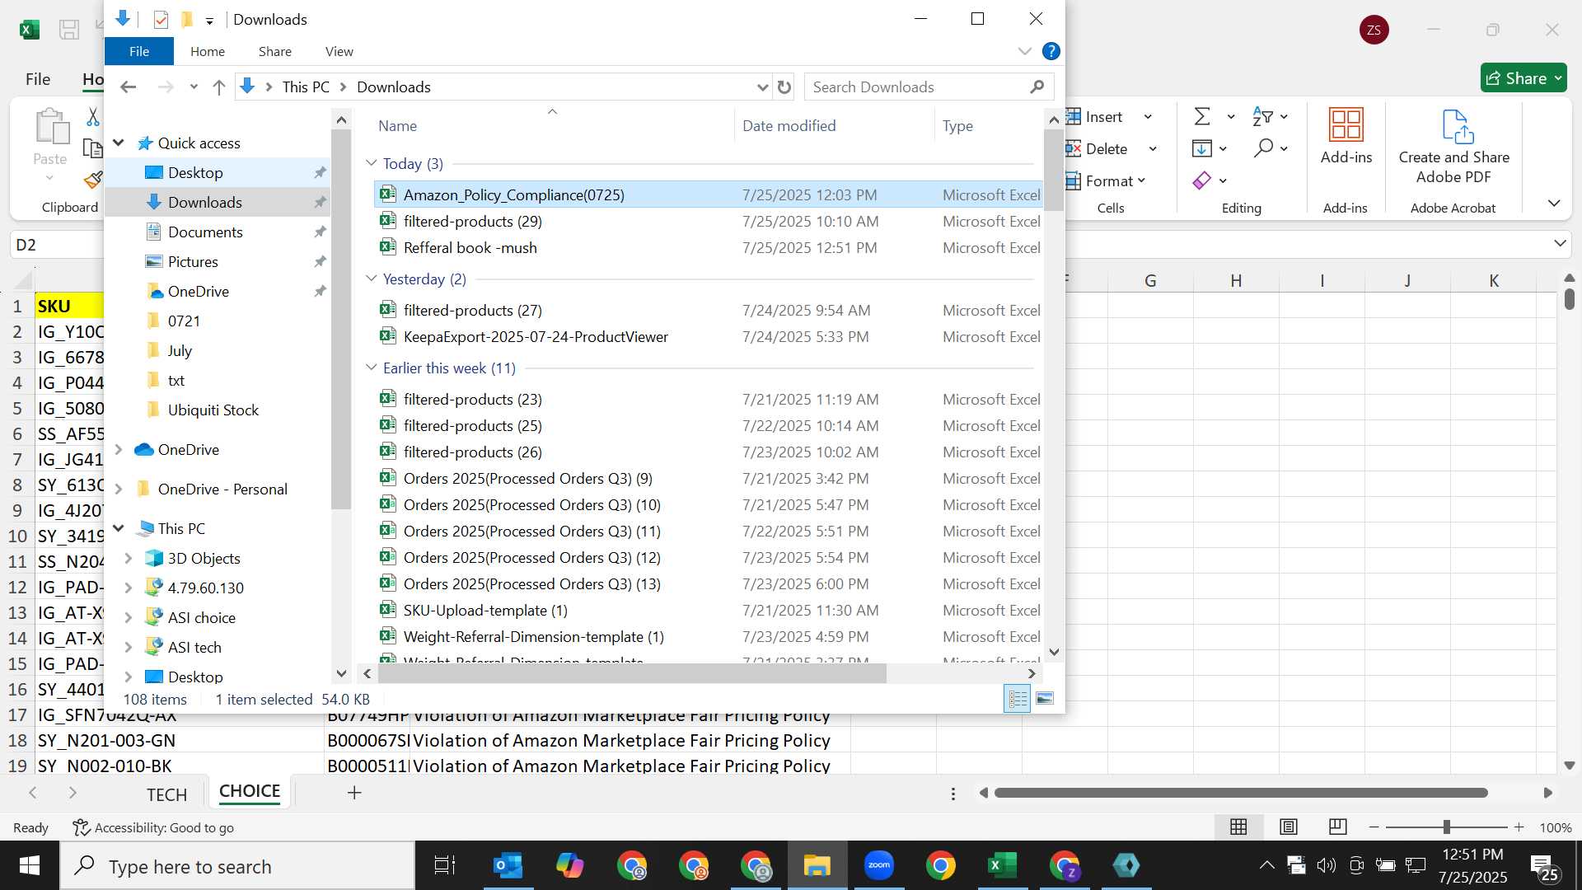Collapse the This PC tree node
Screen dimensions: 1582x890
119,528
